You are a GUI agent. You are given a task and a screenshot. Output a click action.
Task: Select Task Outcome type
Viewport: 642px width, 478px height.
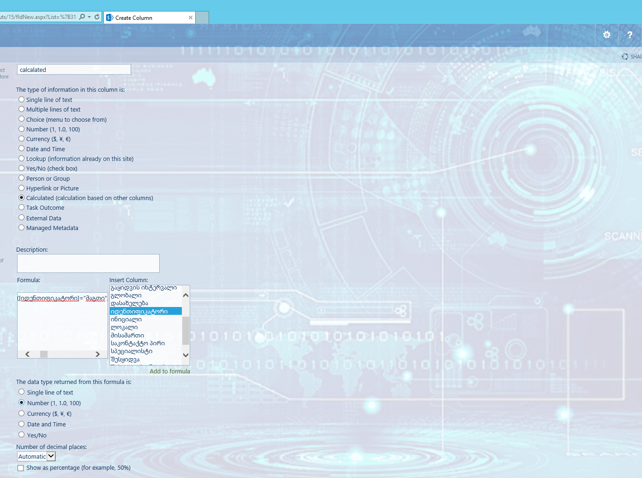tap(21, 207)
